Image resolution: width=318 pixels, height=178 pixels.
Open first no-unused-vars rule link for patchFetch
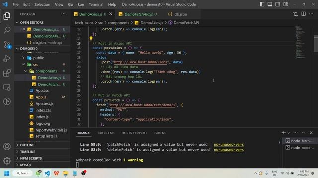coord(229,144)
